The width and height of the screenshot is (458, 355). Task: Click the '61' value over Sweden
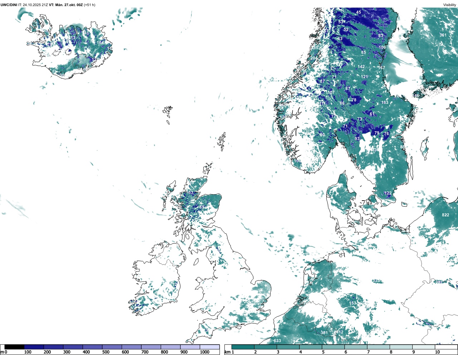(372, 114)
